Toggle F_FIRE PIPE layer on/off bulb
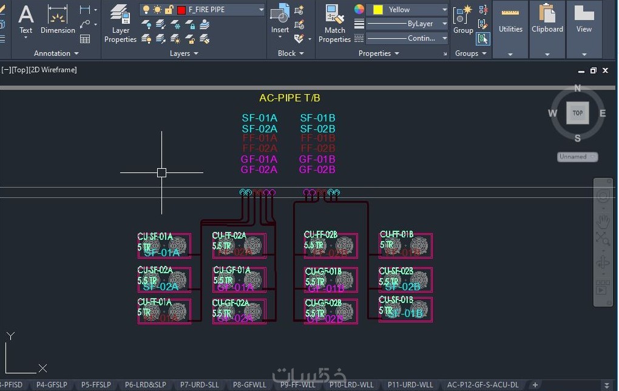Screen dimensions: 619x391 click(x=146, y=10)
